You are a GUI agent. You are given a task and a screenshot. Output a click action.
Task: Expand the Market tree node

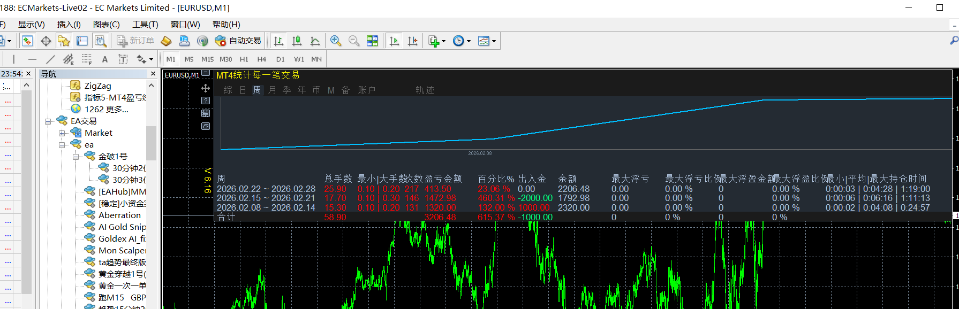[x=62, y=133]
